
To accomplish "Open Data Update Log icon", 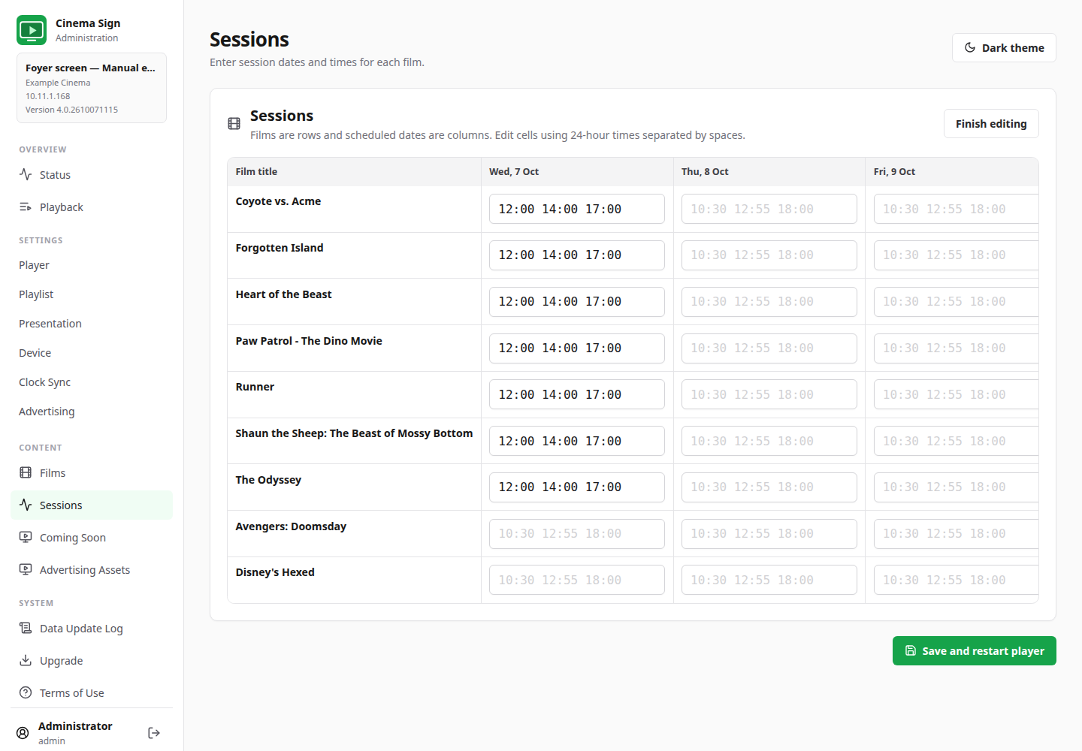I will pos(26,628).
